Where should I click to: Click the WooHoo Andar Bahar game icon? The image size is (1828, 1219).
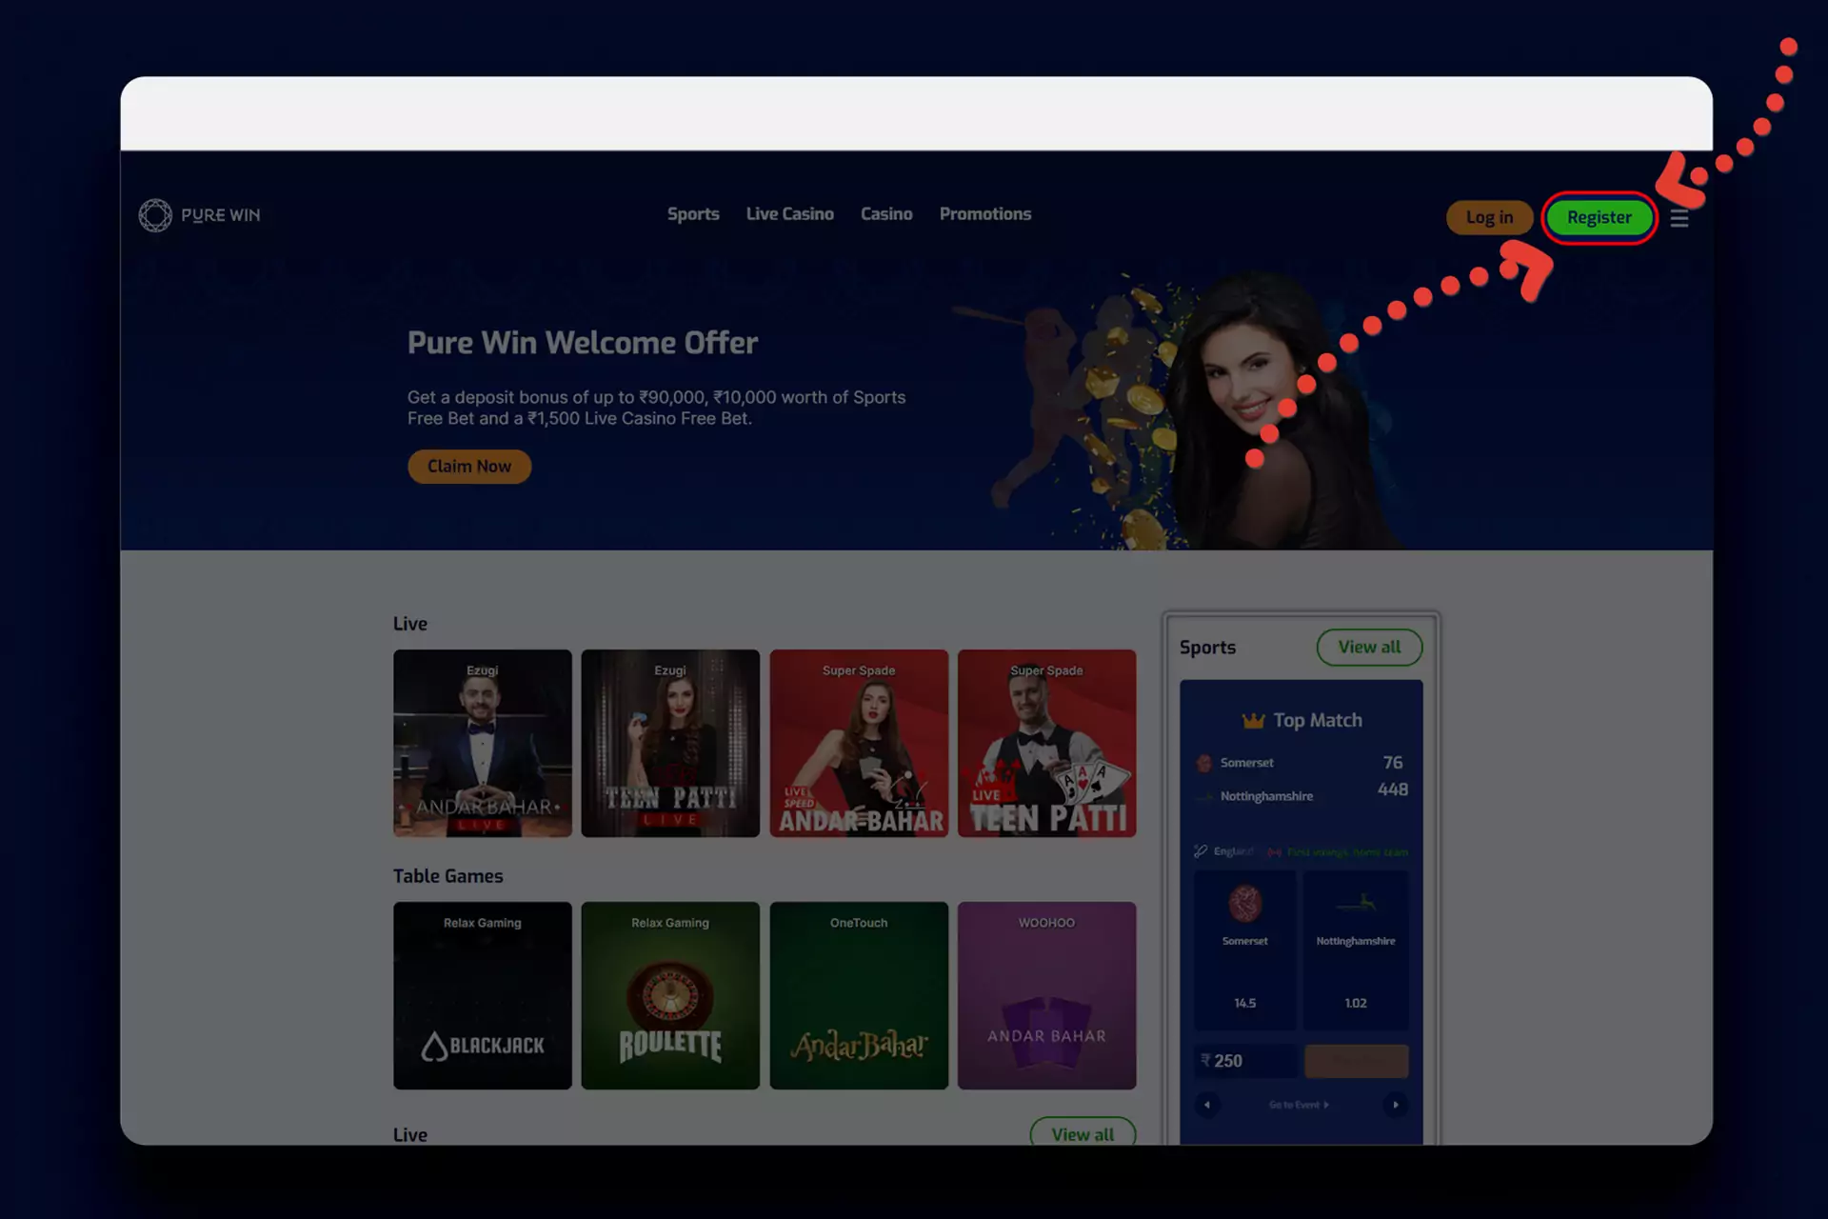click(1046, 996)
